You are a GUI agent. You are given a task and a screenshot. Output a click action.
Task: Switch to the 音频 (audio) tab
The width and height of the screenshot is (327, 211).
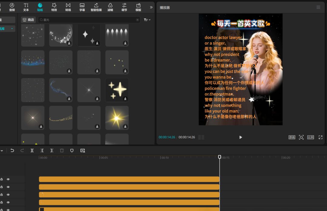tap(12, 7)
